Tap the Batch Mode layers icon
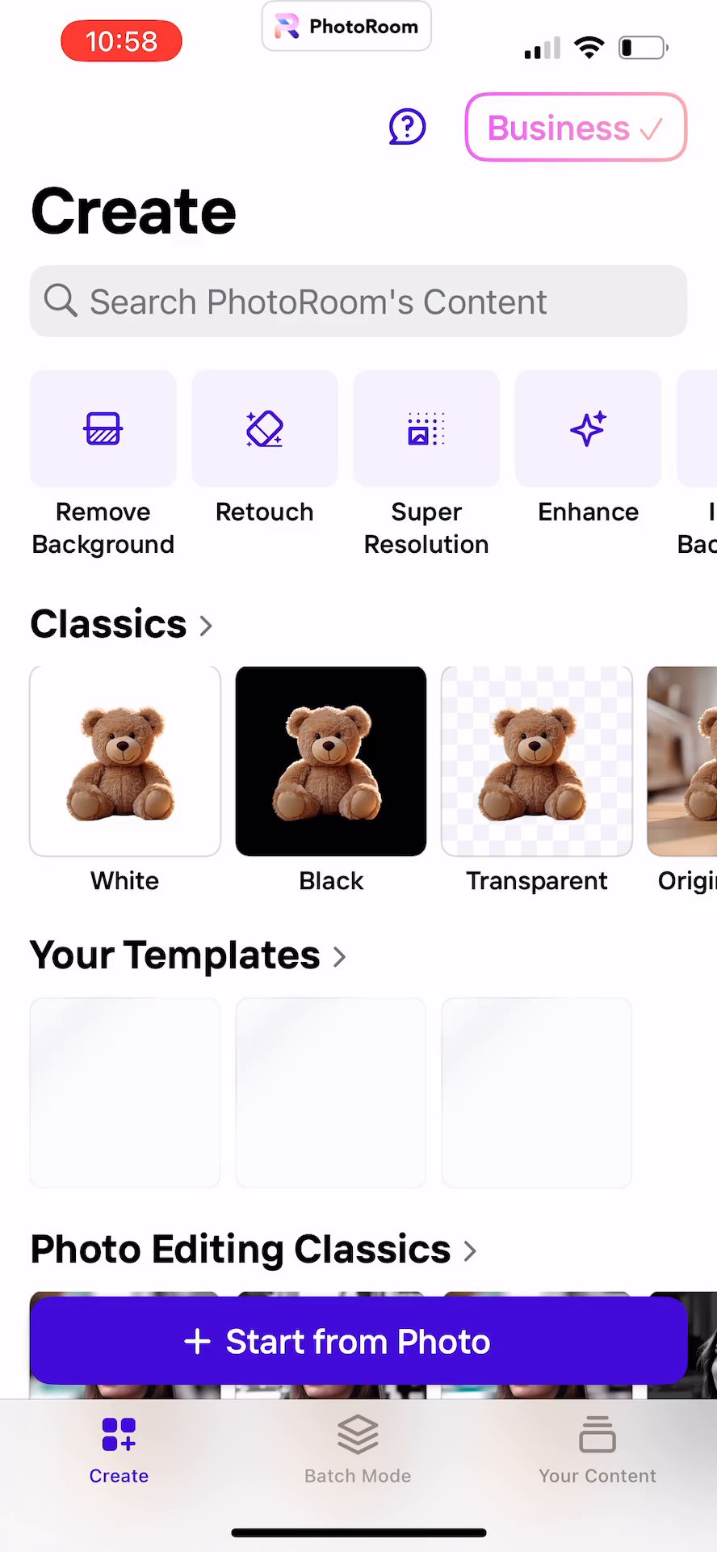 pos(358,1434)
